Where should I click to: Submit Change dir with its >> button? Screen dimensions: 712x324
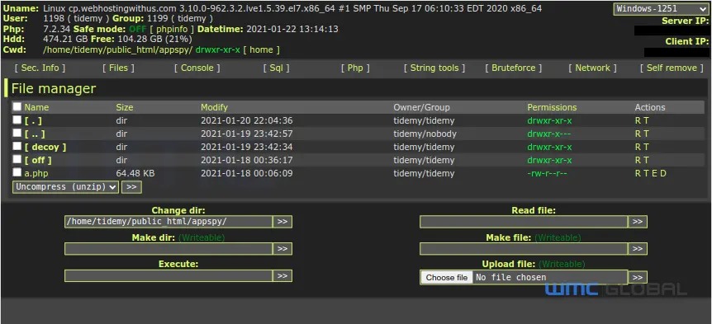click(x=282, y=222)
